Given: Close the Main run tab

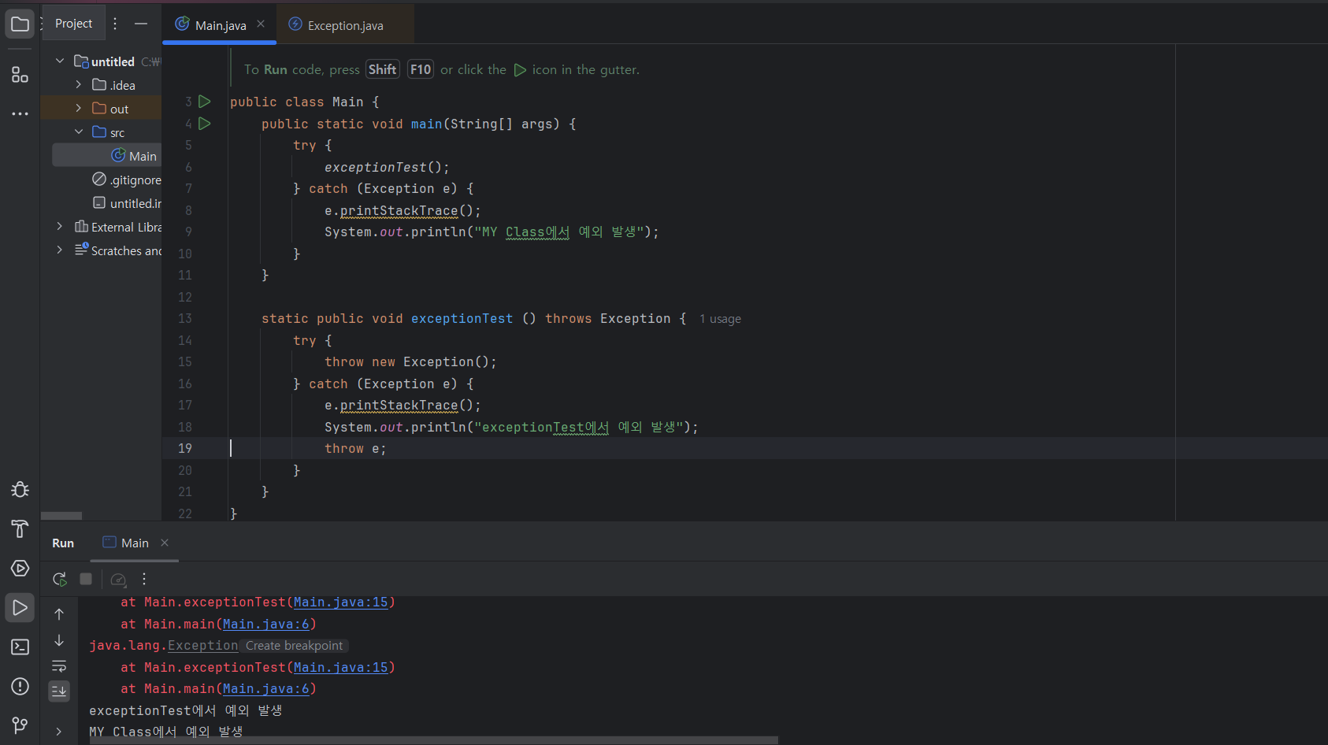Looking at the screenshot, I should (165, 543).
